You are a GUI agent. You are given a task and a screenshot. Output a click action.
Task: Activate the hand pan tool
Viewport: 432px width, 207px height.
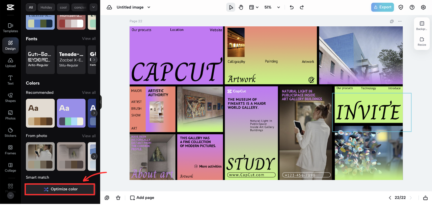(x=241, y=7)
